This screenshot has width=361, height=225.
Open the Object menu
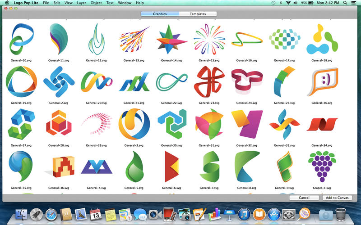click(96, 3)
